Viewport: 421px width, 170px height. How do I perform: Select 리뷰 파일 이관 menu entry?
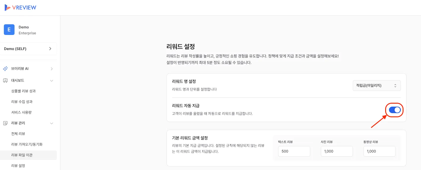[x=21, y=155]
